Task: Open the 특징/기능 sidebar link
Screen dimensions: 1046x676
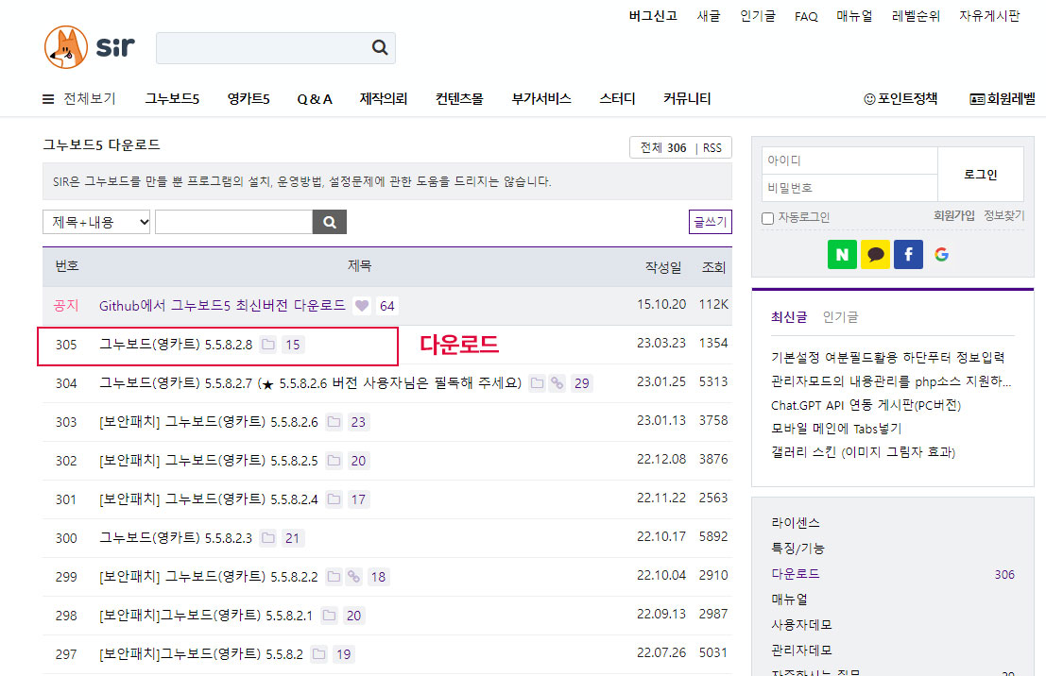Action: [797, 548]
